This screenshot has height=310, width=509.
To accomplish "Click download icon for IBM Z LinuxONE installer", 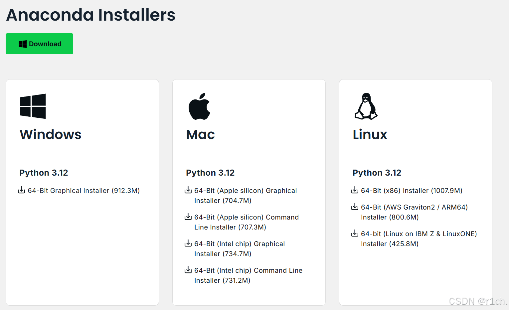I will [355, 233].
